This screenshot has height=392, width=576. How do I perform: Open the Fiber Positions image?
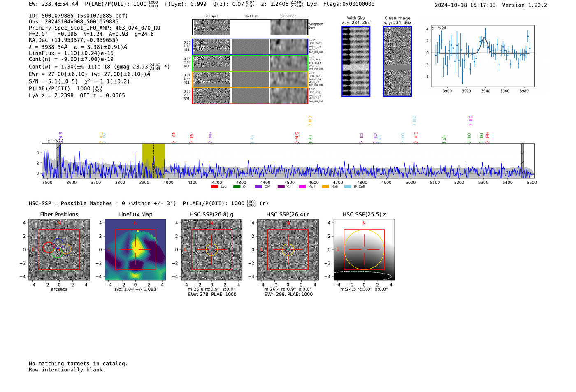(59, 250)
